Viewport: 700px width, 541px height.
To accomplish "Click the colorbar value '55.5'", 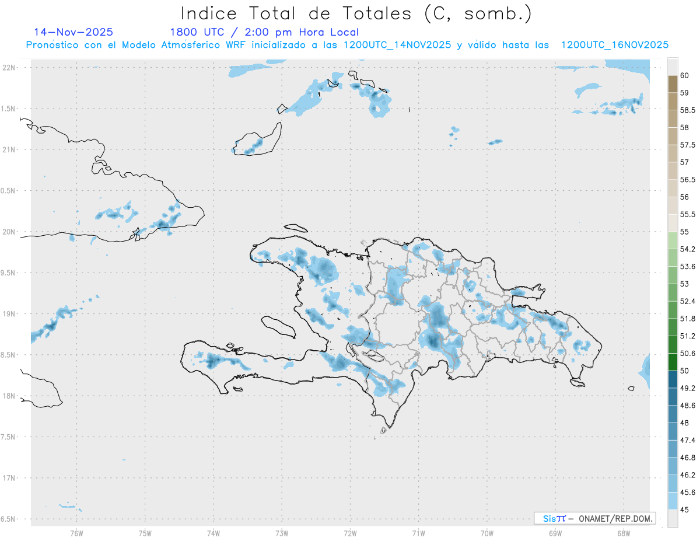I will (x=687, y=214).
